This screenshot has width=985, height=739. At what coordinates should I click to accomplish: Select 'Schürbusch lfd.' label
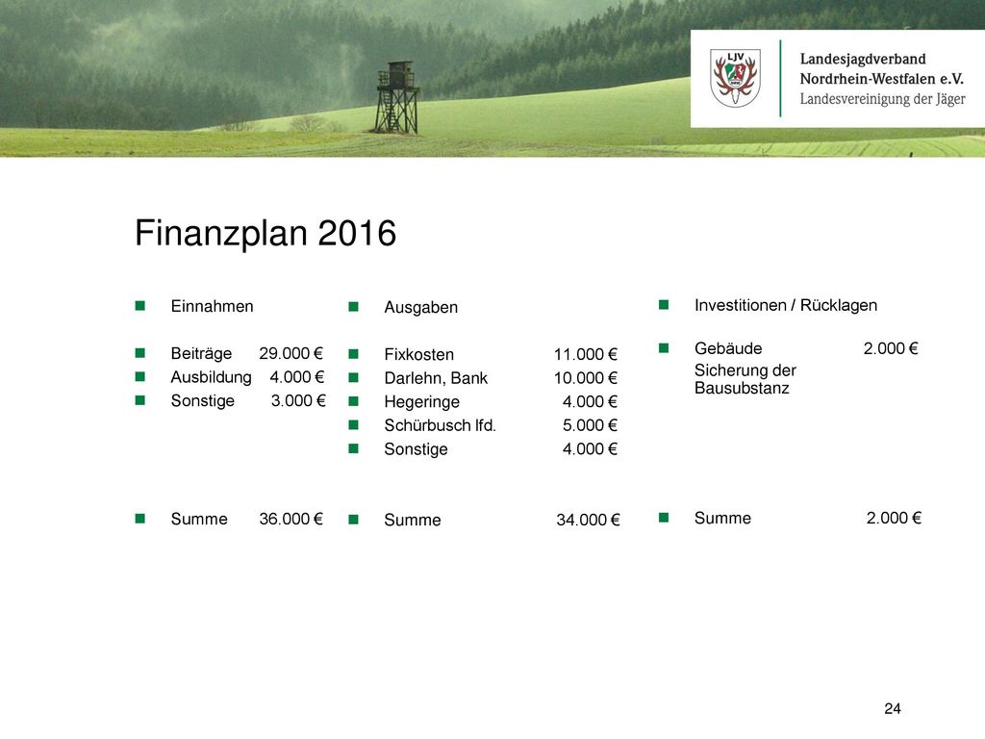pyautogui.click(x=441, y=425)
